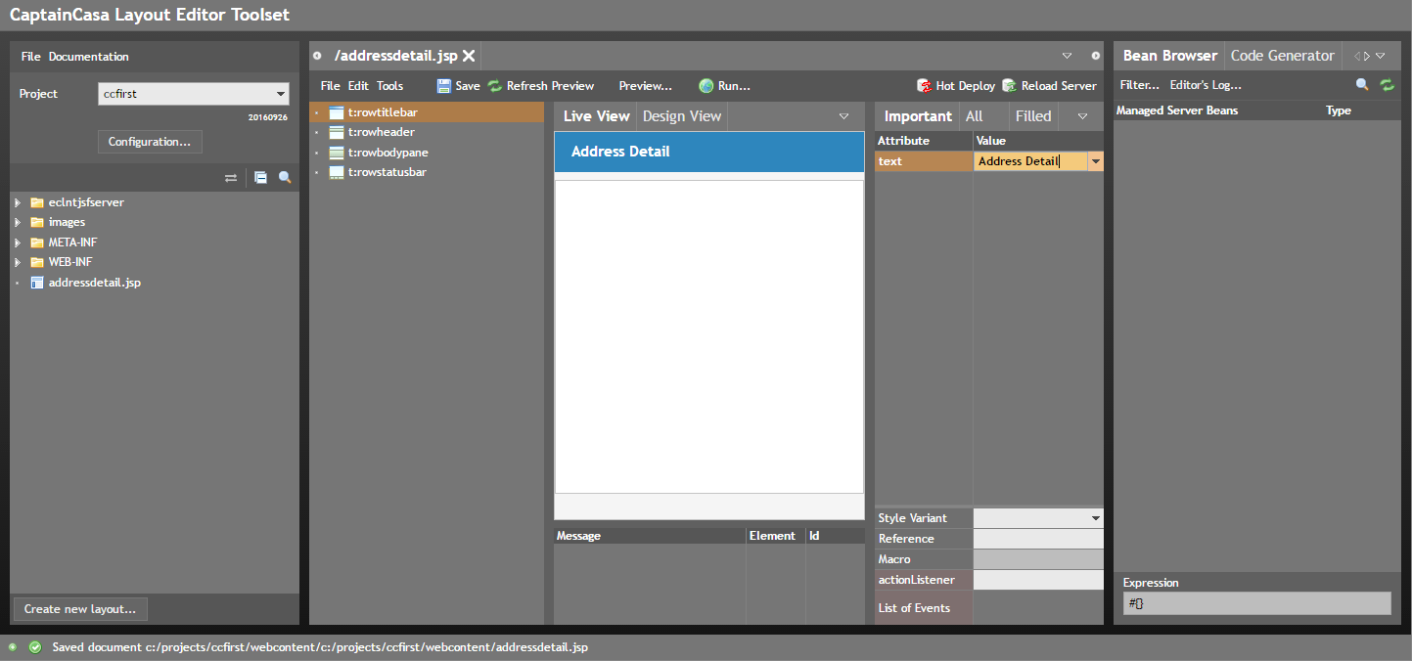Screen dimensions: 1412x661
Task: Switch to the Design View tab
Action: click(681, 116)
